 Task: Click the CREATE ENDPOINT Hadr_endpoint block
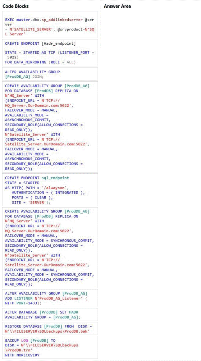[50, 53]
